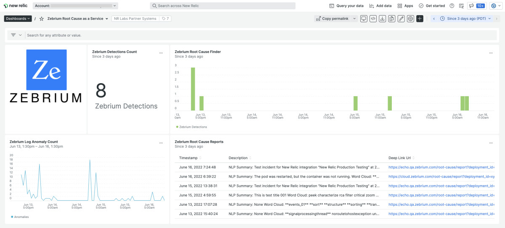Click the filter bar lines icon
The image size is (505, 228).
coord(13,35)
